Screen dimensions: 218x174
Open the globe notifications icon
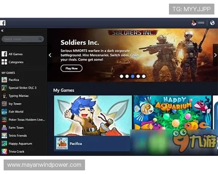coord(212,23)
